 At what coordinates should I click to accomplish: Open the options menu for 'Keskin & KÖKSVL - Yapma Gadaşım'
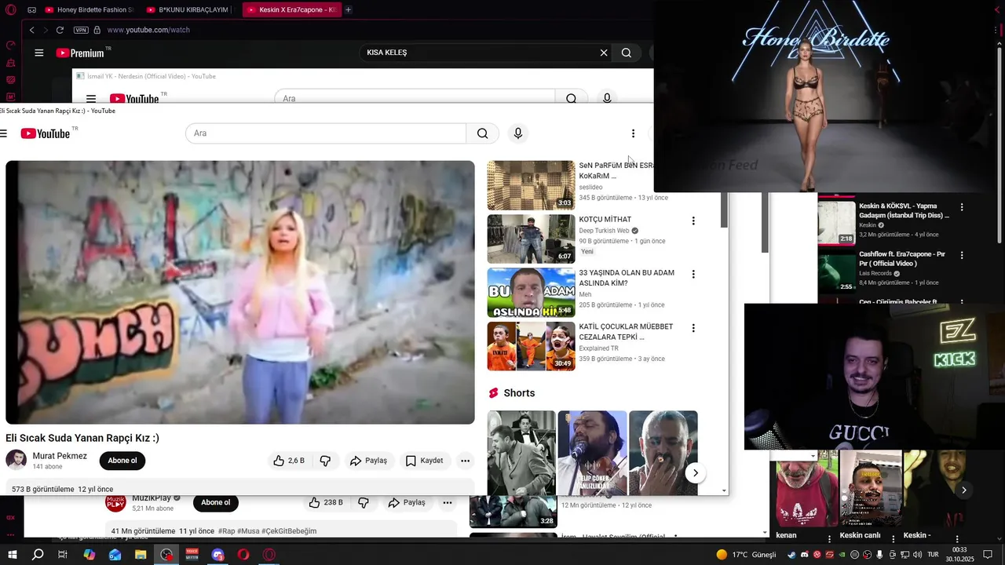[962, 207]
